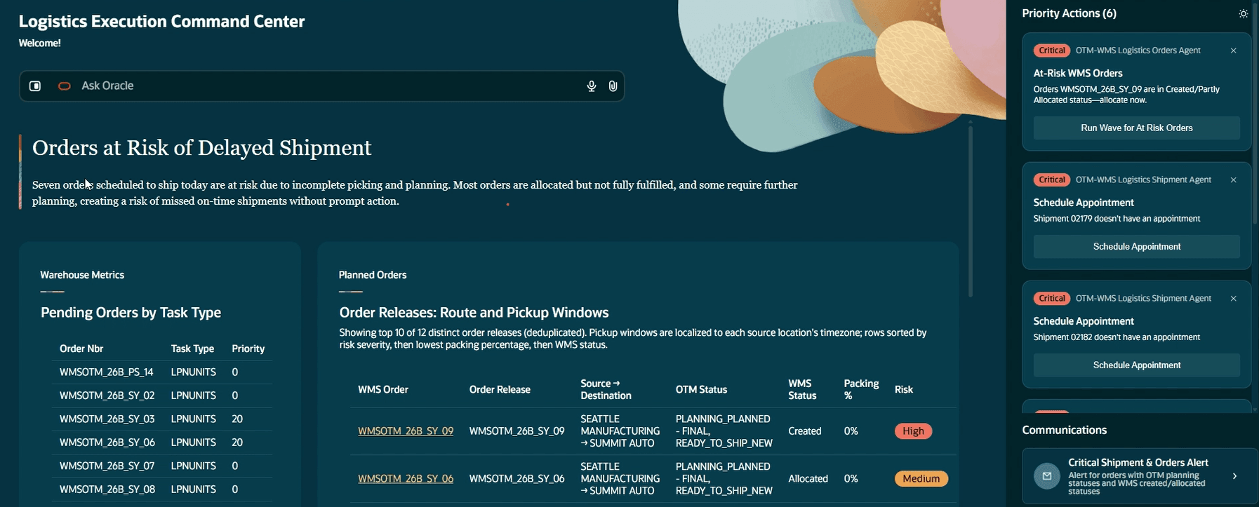Open the WMSOTM_26B_SY_06 order link
1259x507 pixels.
tap(406, 479)
